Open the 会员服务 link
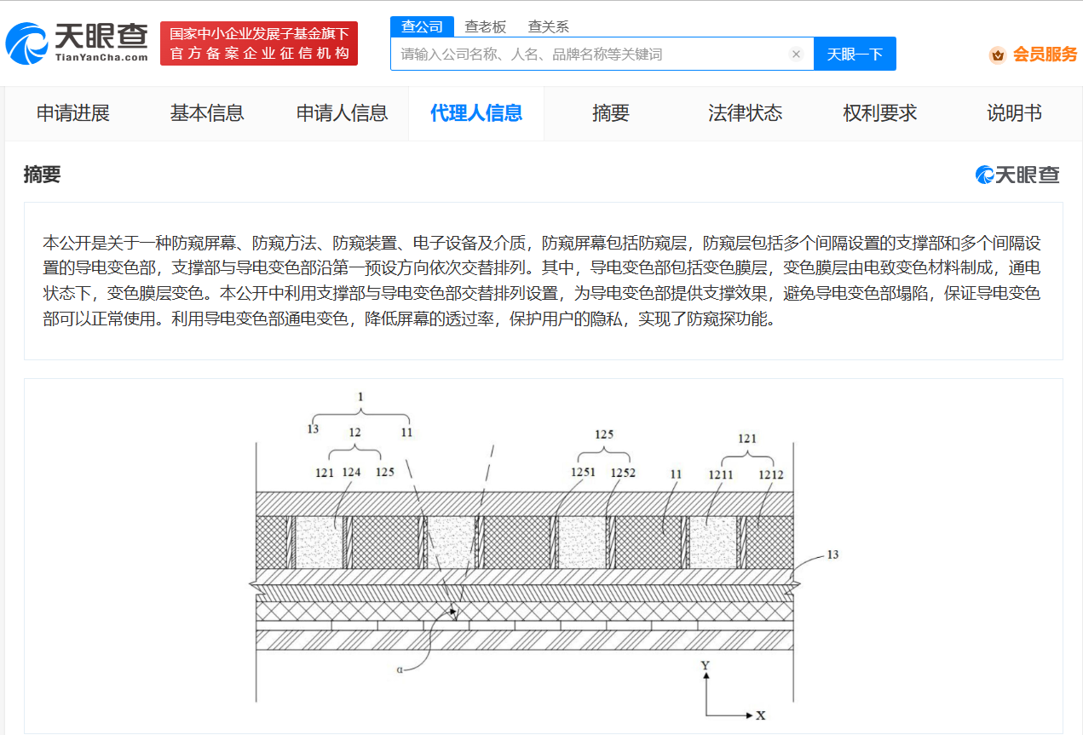Screen dimensions: 1083x735 pos(1045,55)
